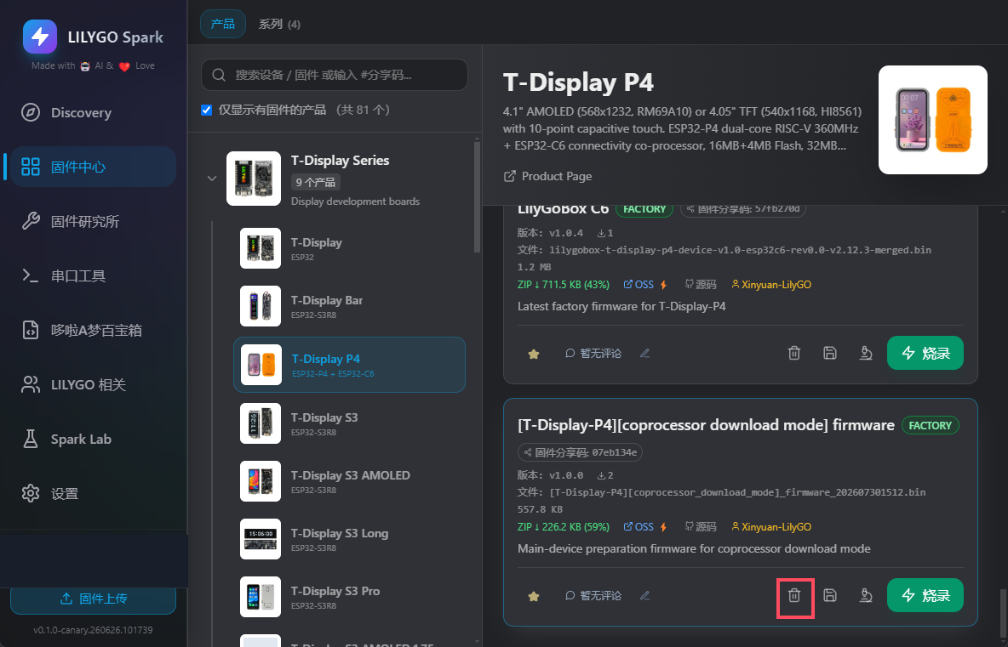Click the T-Display P4 product photo
The width and height of the screenshot is (1008, 647).
(933, 119)
